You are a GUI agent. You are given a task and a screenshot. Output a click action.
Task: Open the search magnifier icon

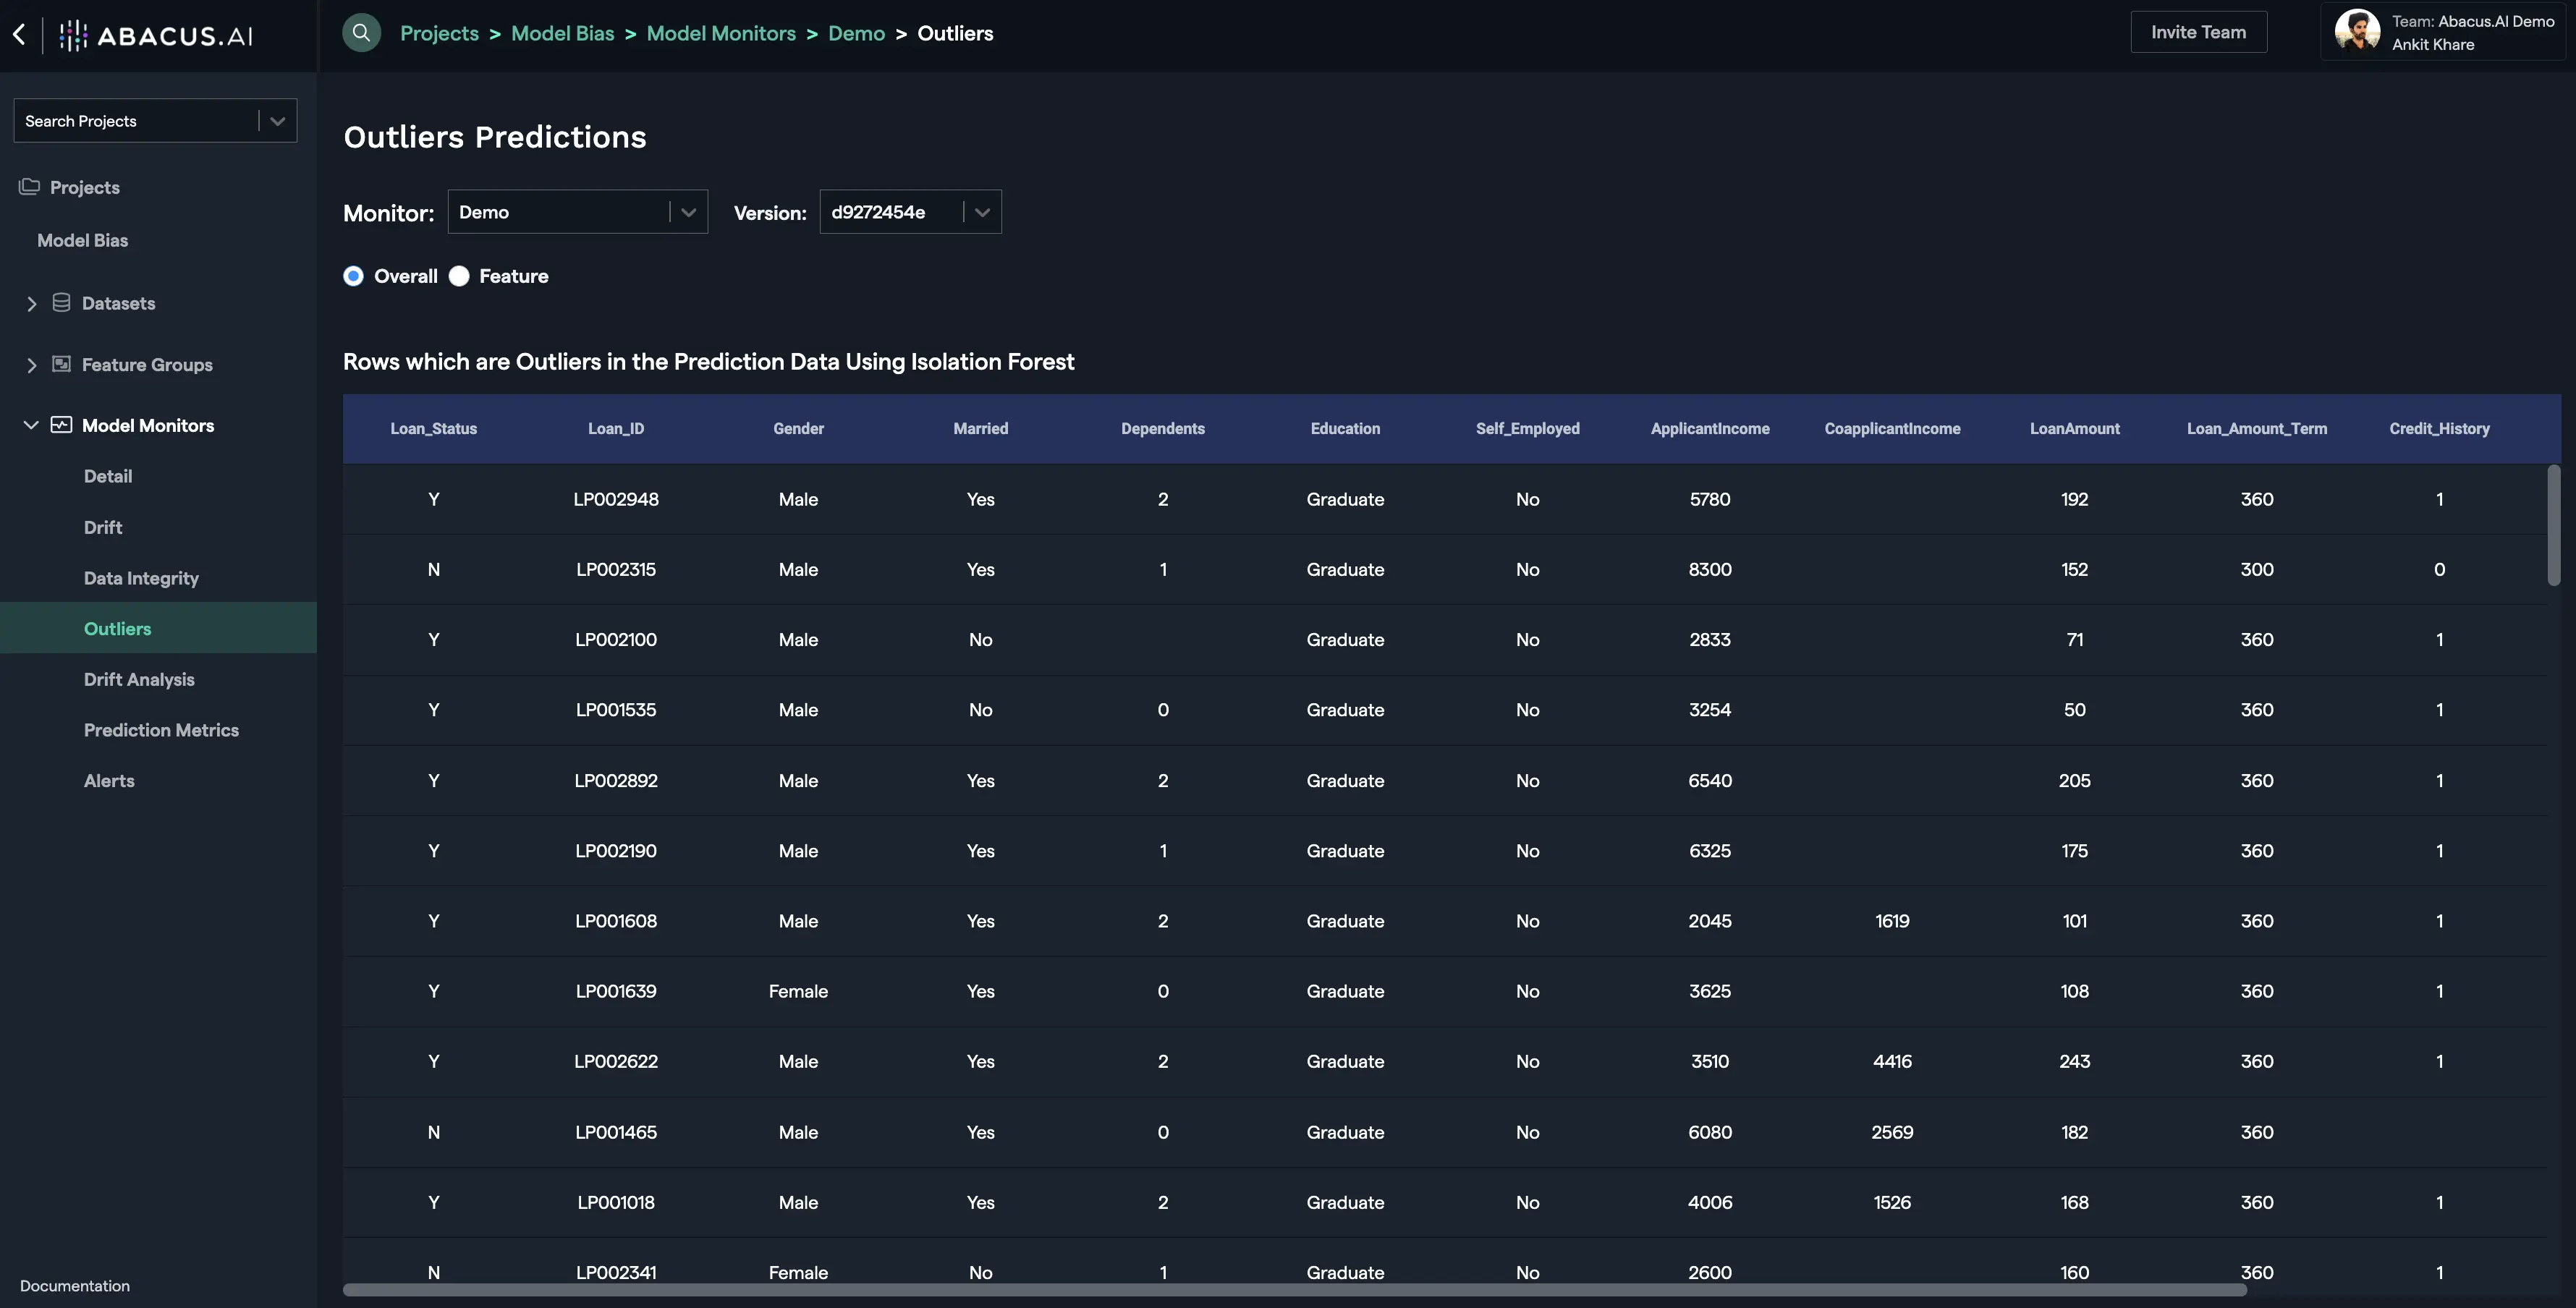pos(361,33)
